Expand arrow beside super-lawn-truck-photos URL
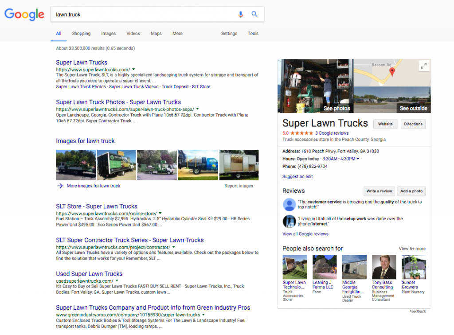 (197, 109)
